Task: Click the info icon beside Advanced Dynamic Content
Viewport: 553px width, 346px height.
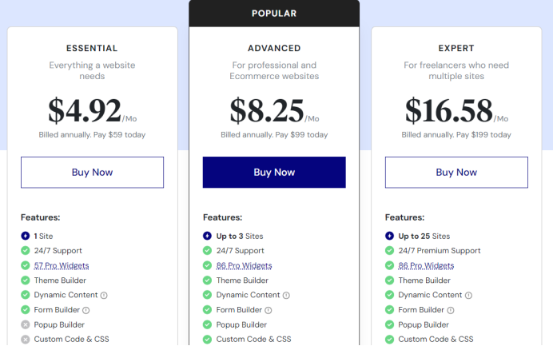Action: coord(286,295)
